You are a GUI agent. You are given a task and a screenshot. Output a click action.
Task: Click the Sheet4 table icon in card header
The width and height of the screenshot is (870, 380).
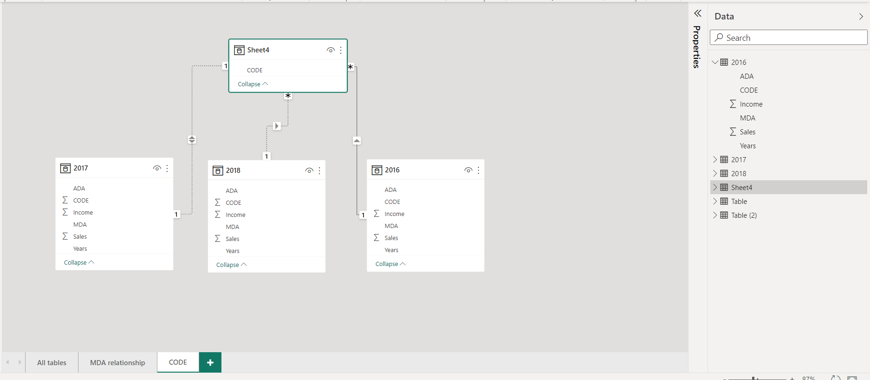[239, 50]
